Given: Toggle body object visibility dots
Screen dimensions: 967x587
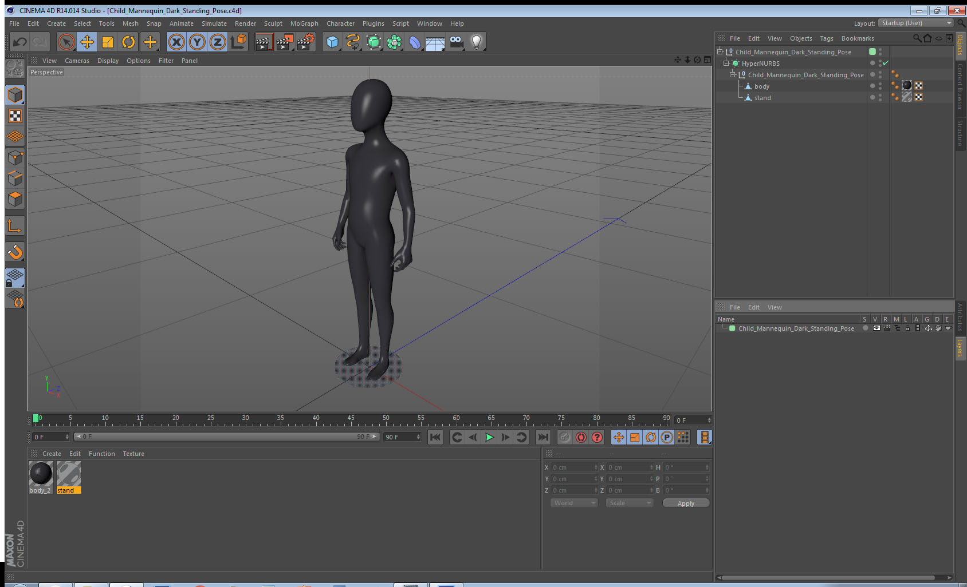Looking at the screenshot, I should pyautogui.click(x=880, y=86).
